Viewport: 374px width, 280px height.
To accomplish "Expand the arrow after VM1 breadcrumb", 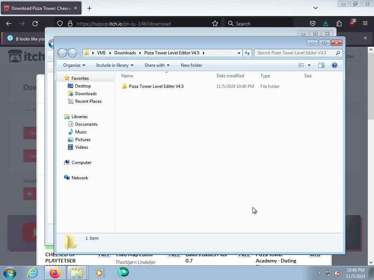I will click(110, 53).
